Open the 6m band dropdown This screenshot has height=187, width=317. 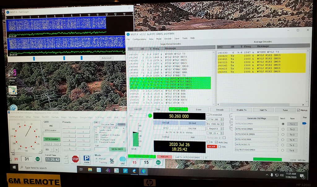click(x=138, y=116)
